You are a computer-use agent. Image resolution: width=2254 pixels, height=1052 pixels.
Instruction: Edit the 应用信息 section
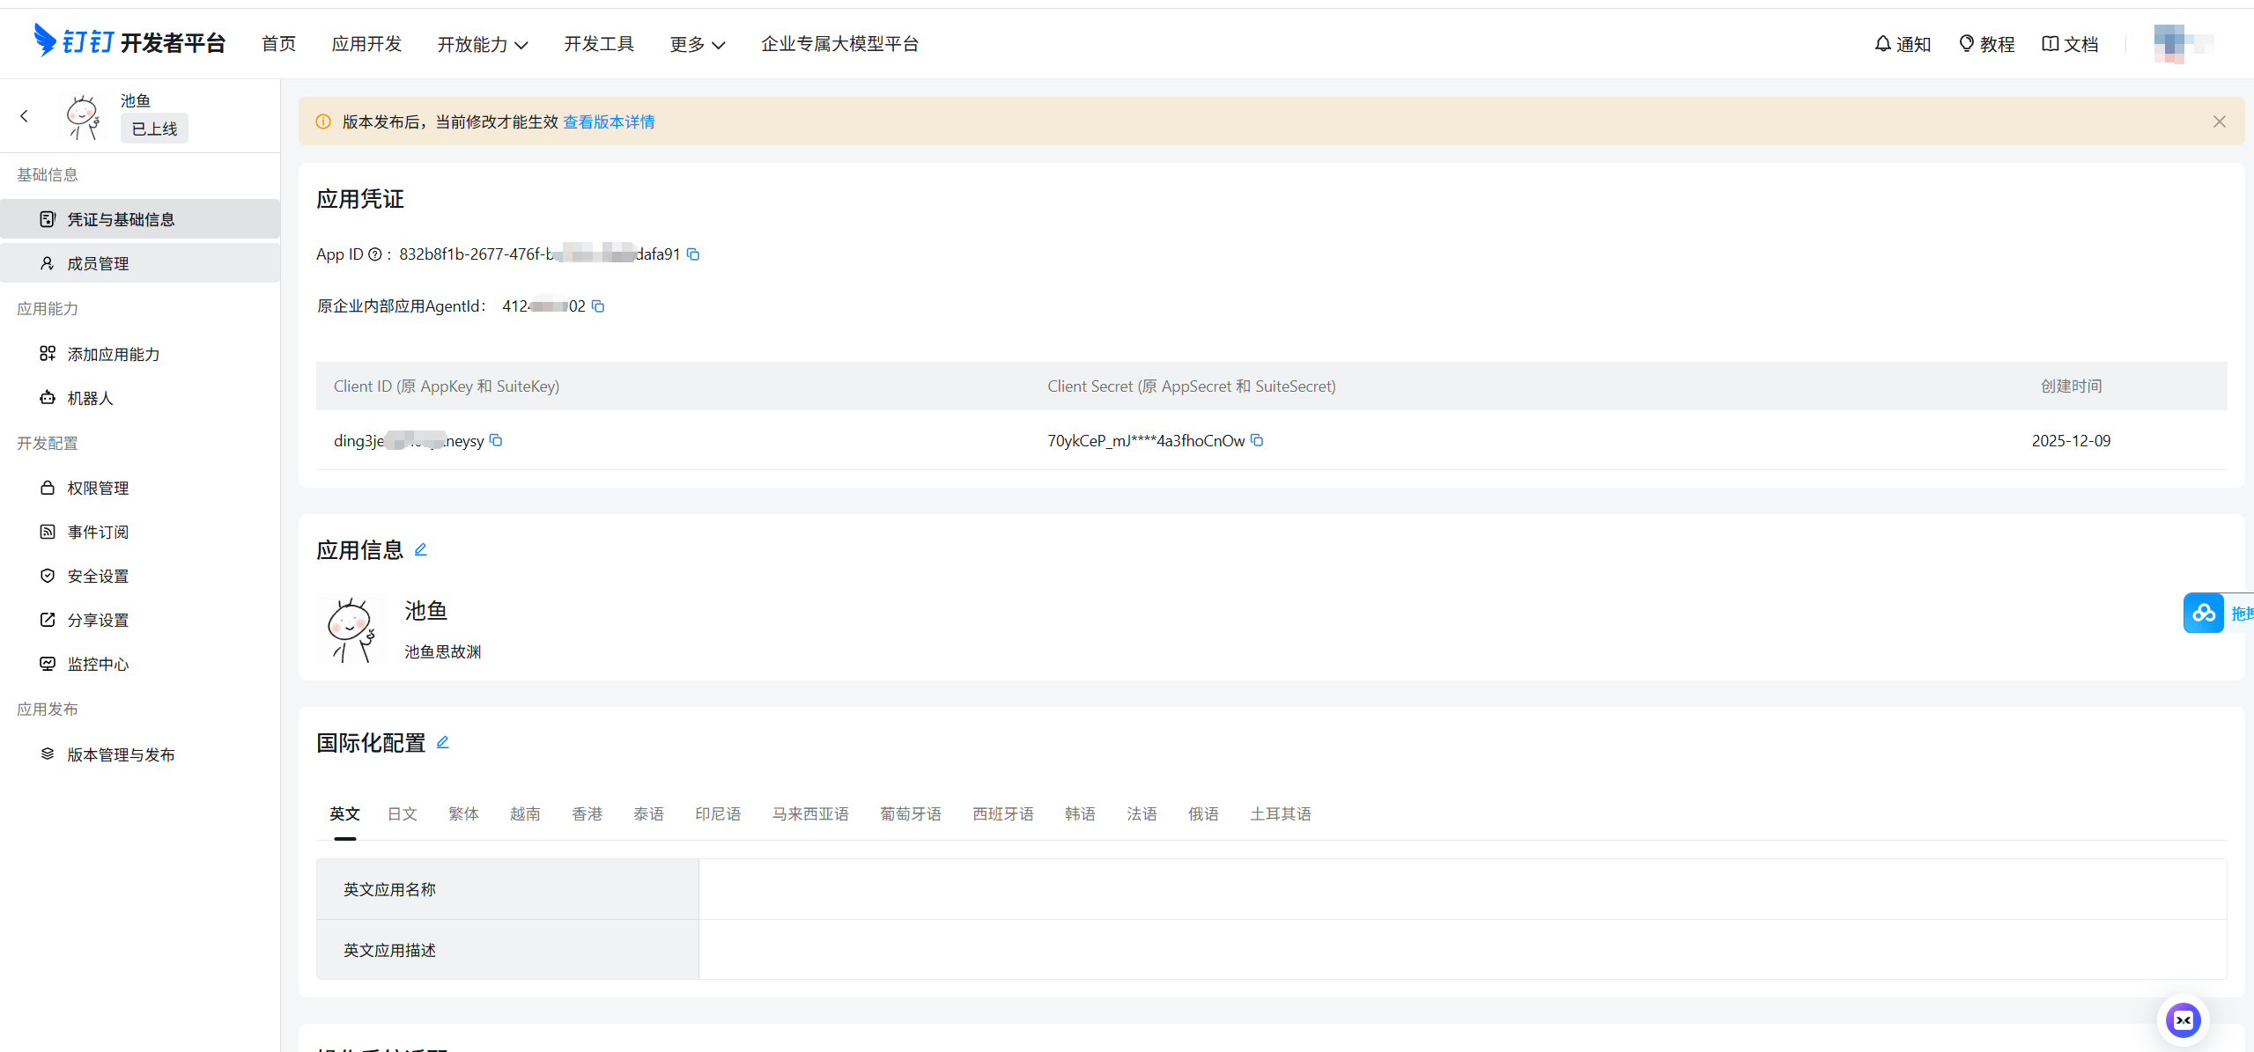tap(421, 550)
